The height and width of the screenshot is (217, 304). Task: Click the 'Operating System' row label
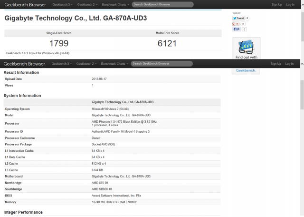[x=17, y=109]
